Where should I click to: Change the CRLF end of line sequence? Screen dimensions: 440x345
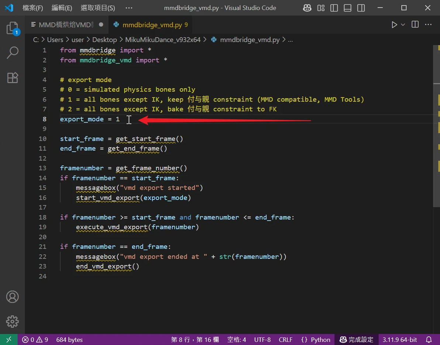coord(285,340)
